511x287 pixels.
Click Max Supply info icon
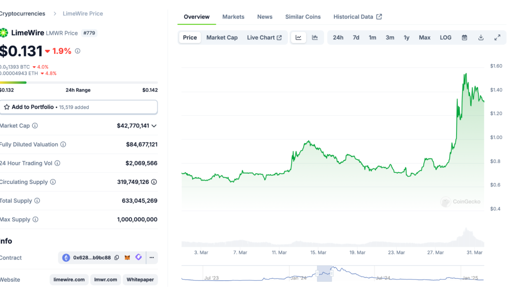[x=35, y=220]
